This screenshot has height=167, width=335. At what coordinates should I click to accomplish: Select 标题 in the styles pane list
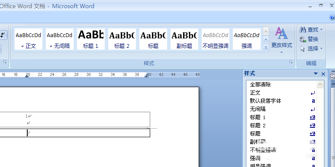click(281, 134)
